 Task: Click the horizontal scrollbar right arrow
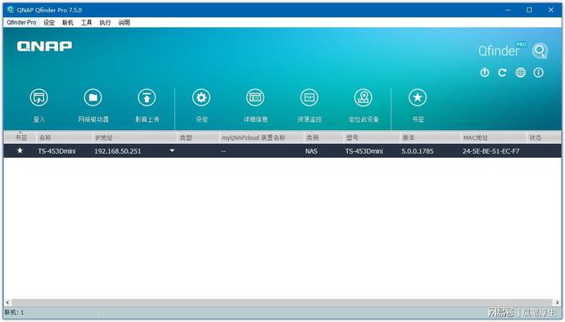tap(558, 302)
